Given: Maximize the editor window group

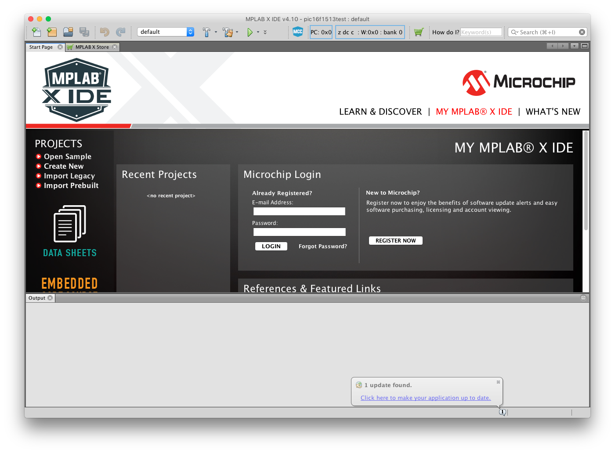Looking at the screenshot, I should (585, 46).
